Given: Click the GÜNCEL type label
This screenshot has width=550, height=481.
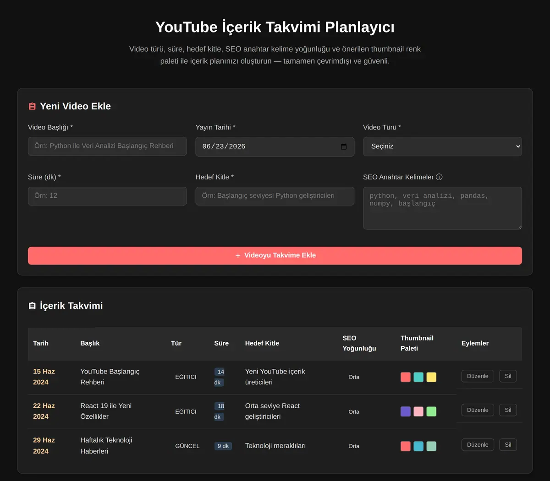Looking at the screenshot, I should (x=187, y=446).
